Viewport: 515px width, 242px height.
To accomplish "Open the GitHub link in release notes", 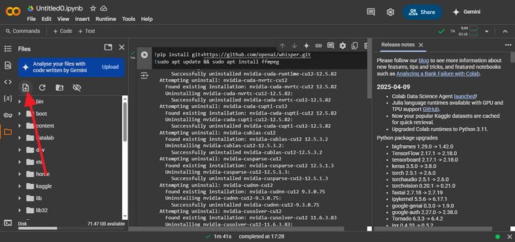I will [431, 109].
